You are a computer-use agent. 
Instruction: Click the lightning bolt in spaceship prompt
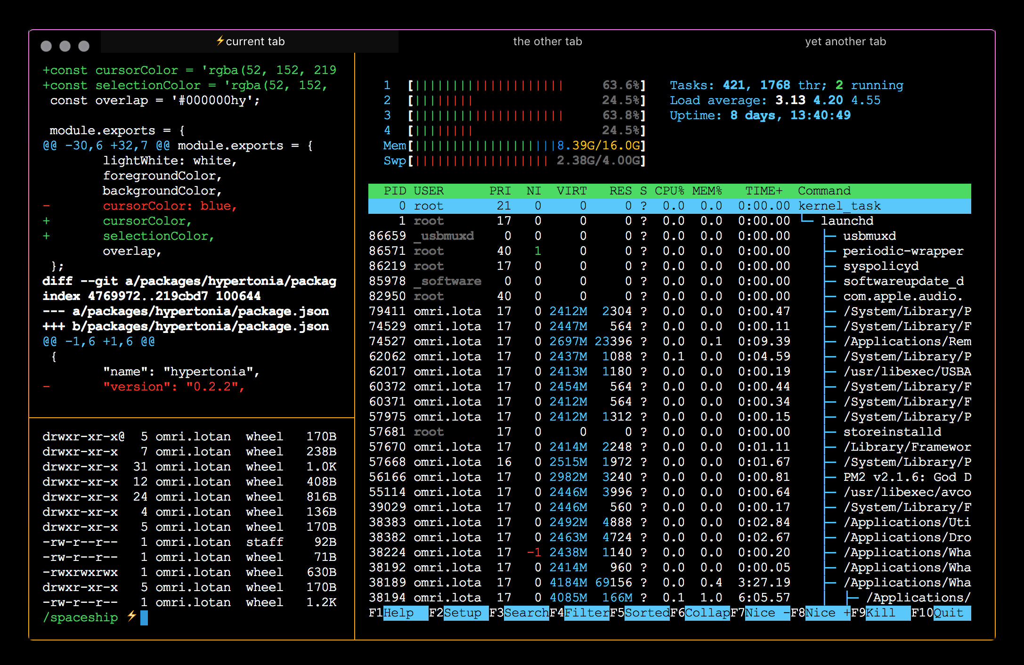[131, 616]
